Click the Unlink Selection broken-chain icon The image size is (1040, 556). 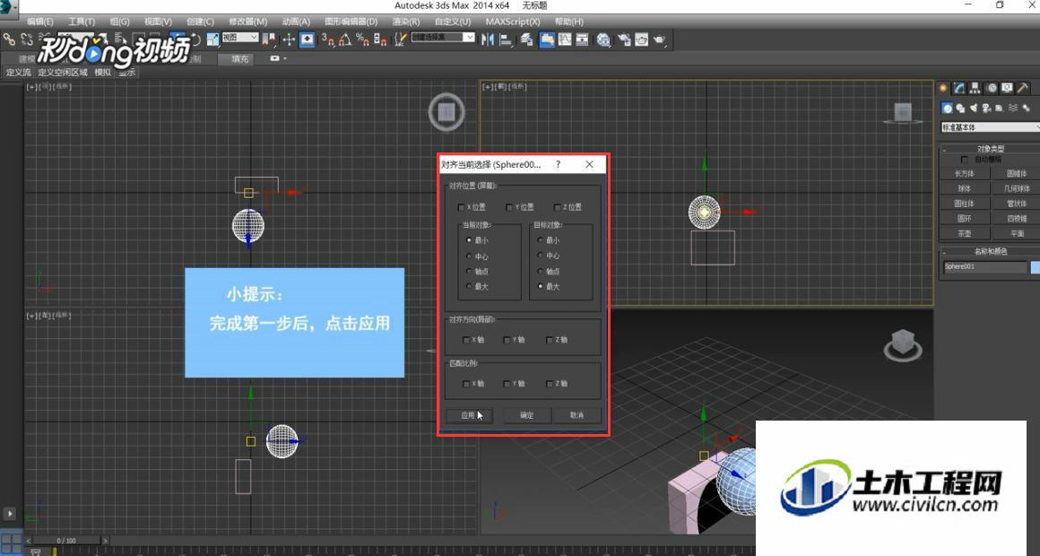tap(27, 39)
